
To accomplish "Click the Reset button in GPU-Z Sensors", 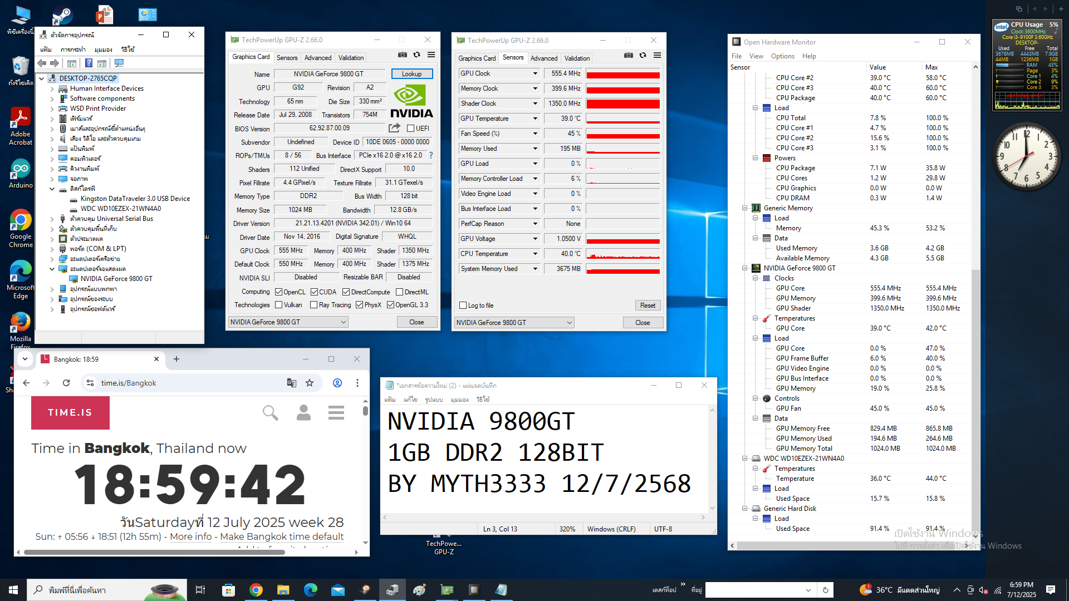I will (x=648, y=306).
